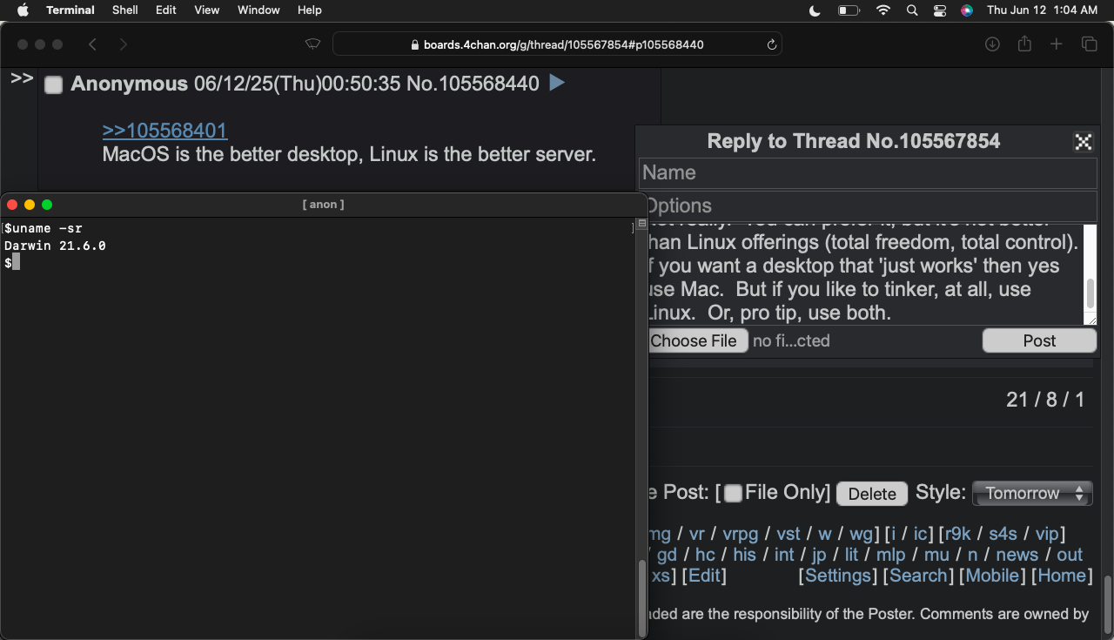Open the Apple menu
Viewport: 1114px width, 640px height.
23,10
